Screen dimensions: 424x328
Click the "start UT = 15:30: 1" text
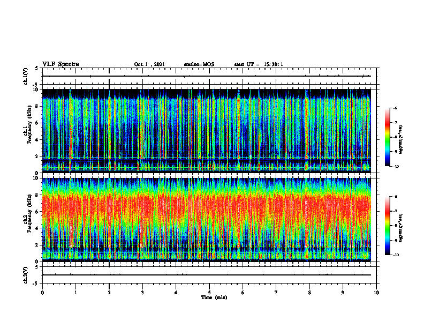[259, 64]
